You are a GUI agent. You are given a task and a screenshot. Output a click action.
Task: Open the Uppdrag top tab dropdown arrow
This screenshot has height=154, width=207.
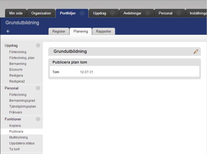[x=112, y=13]
